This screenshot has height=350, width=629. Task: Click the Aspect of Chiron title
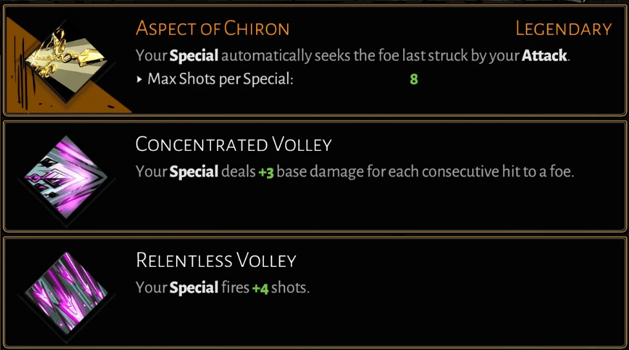click(x=212, y=29)
